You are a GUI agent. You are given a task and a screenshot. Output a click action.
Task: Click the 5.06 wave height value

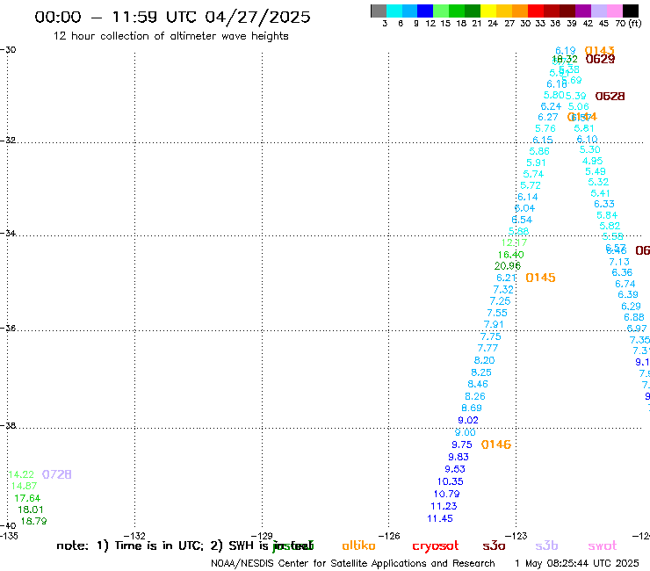(579, 106)
